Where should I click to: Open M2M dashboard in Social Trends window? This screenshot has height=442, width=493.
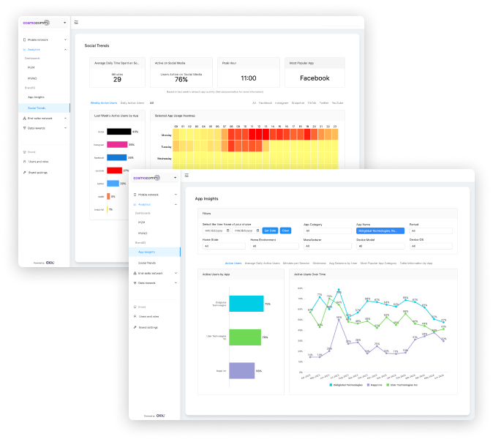[31, 67]
